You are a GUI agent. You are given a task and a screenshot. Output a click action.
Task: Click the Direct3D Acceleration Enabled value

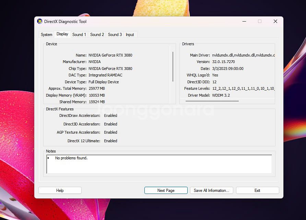pos(110,124)
